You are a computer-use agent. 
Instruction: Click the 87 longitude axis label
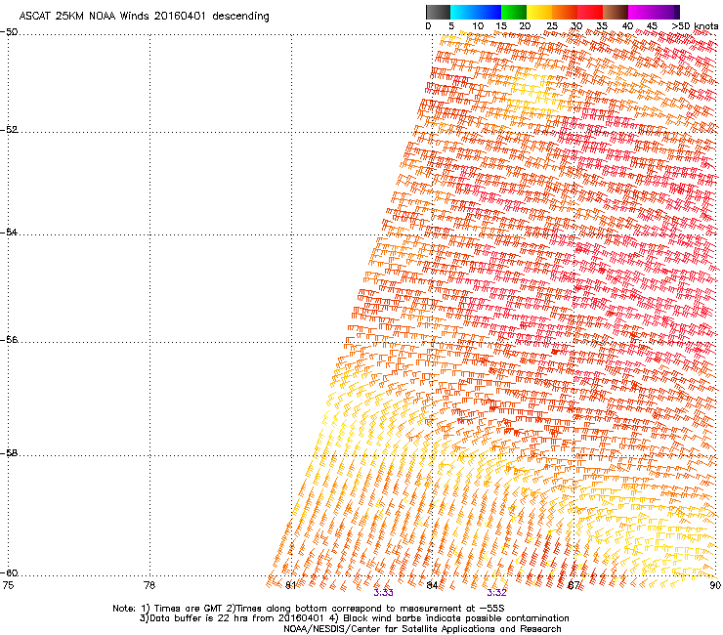[574, 585]
